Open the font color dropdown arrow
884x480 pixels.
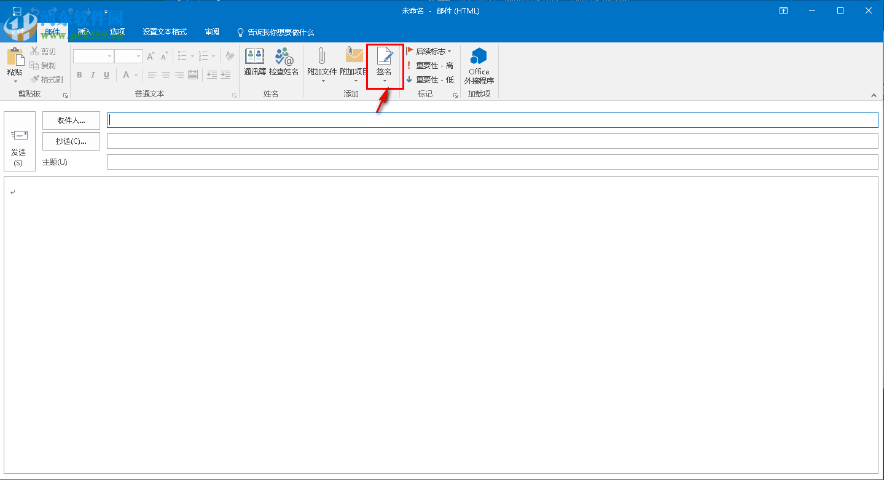click(136, 75)
